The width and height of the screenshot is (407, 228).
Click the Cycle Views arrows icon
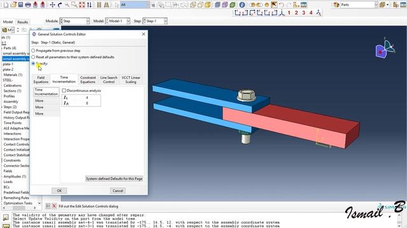tap(89, 4)
